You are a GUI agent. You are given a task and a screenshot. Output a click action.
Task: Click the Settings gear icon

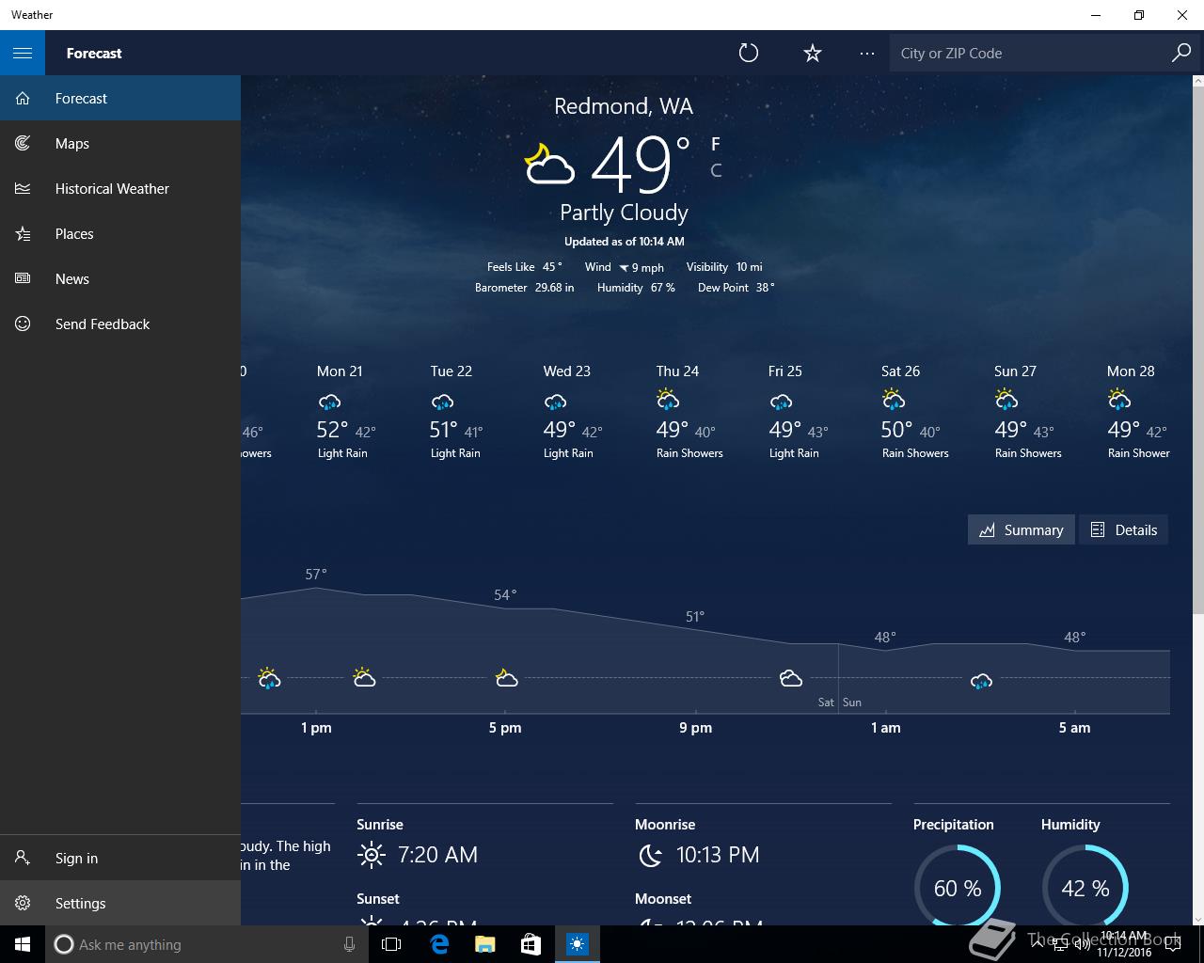pyautogui.click(x=23, y=903)
